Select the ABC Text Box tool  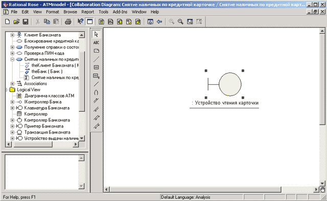96,42
